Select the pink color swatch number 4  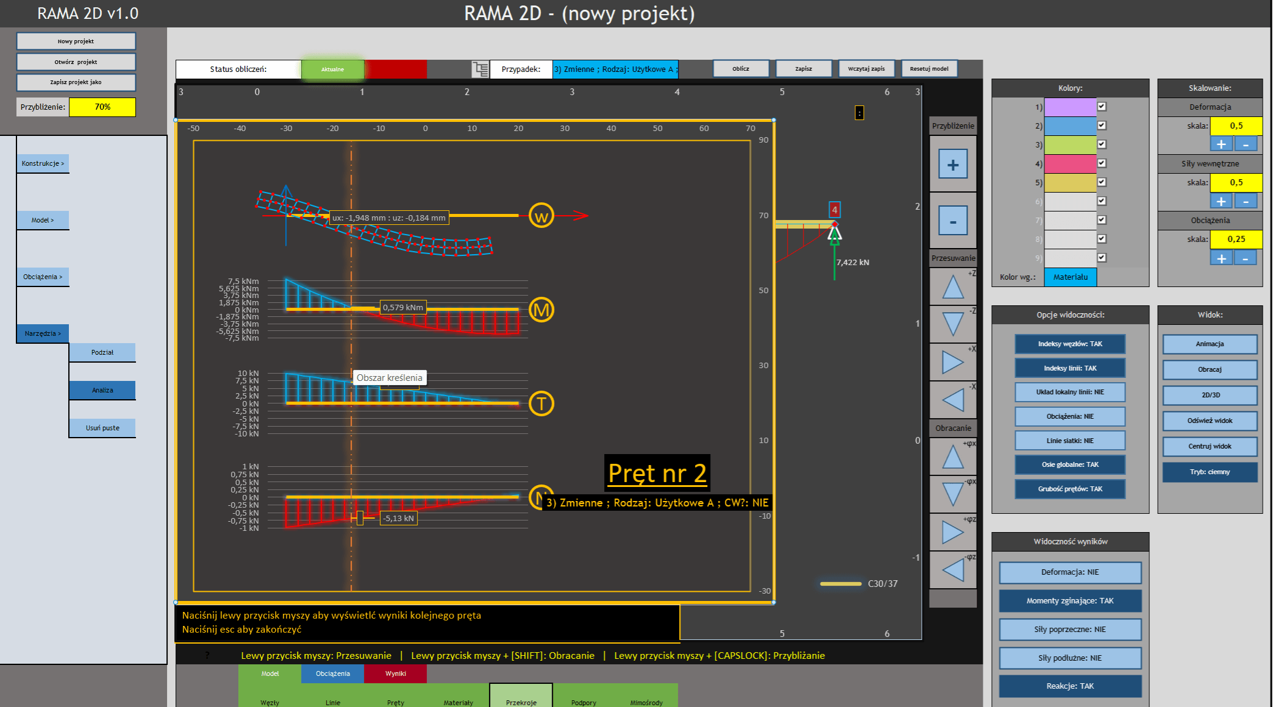coord(1070,163)
